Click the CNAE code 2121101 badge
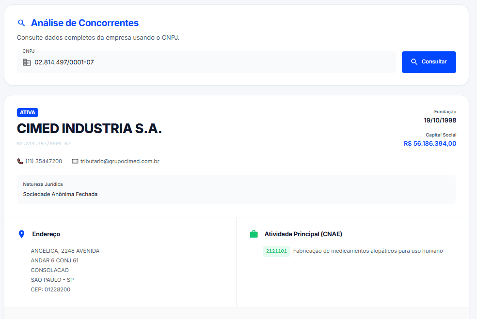This screenshot has width=477, height=319. pos(276,251)
